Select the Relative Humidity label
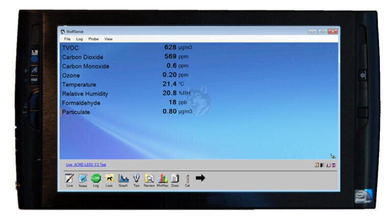 click(x=85, y=94)
